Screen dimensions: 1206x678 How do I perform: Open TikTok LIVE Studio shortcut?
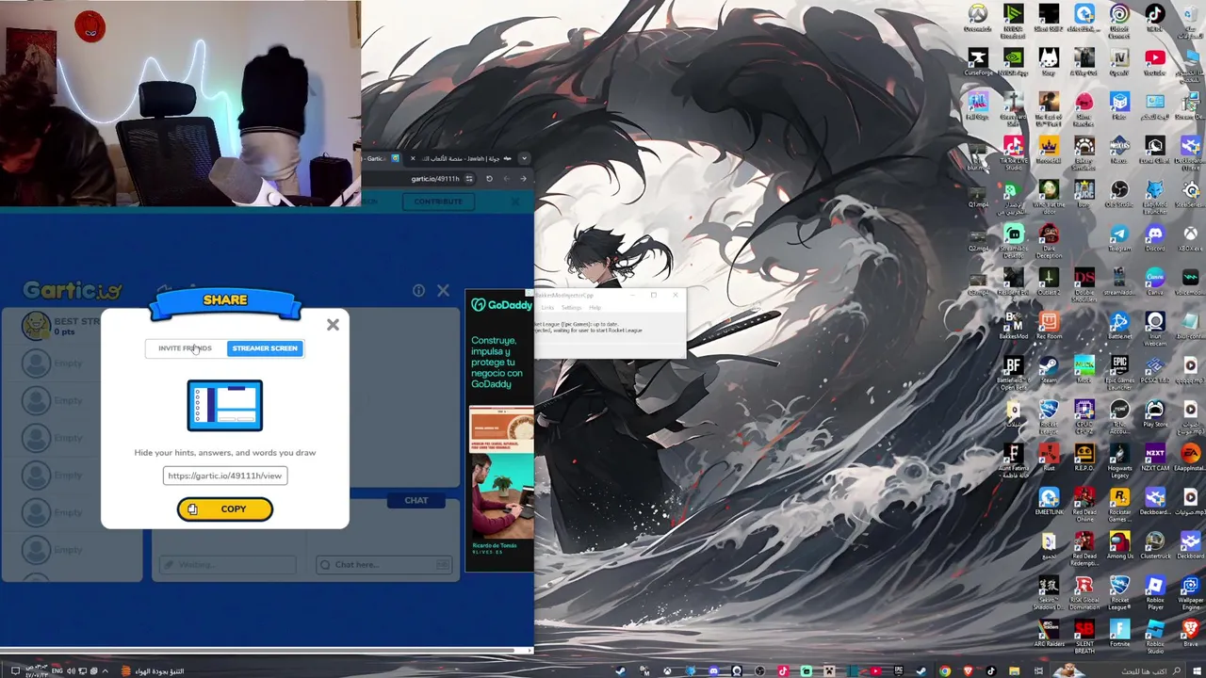tap(1014, 152)
